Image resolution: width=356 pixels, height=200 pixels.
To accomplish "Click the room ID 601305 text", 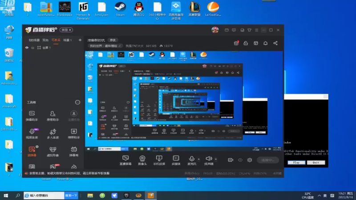I will pos(151,46).
